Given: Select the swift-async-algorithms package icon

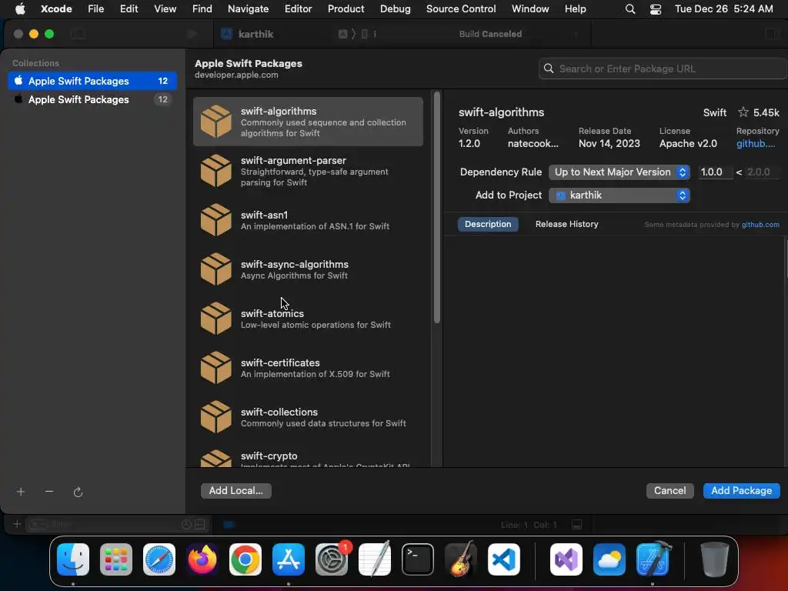Looking at the screenshot, I should (215, 269).
